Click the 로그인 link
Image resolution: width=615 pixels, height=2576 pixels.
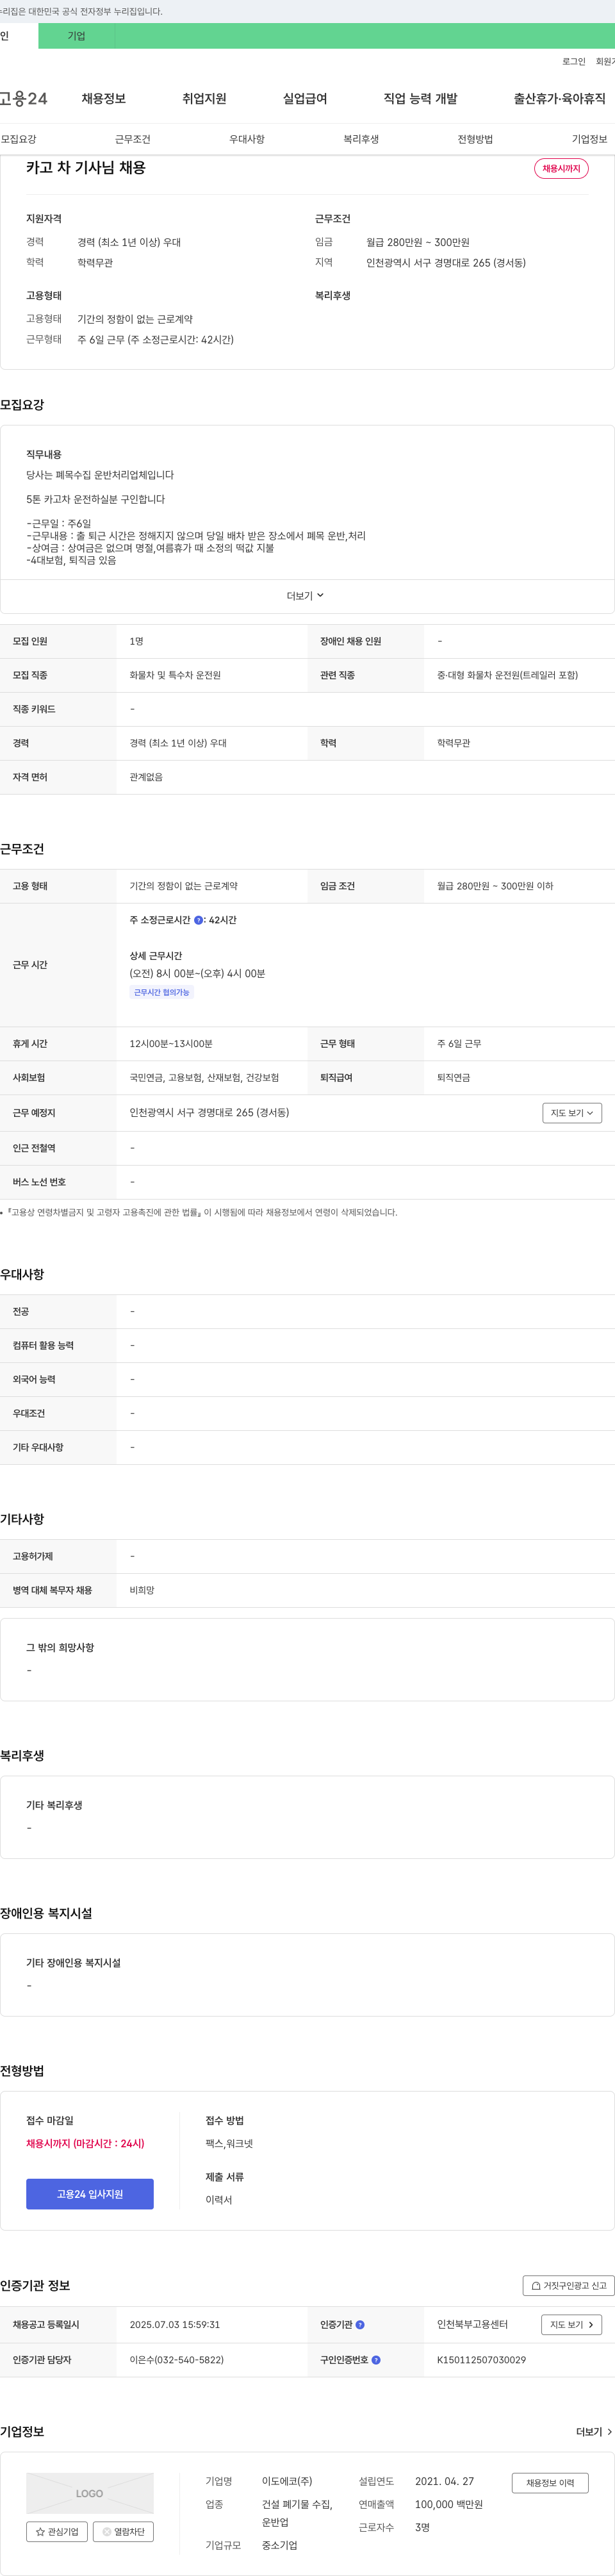(x=574, y=62)
